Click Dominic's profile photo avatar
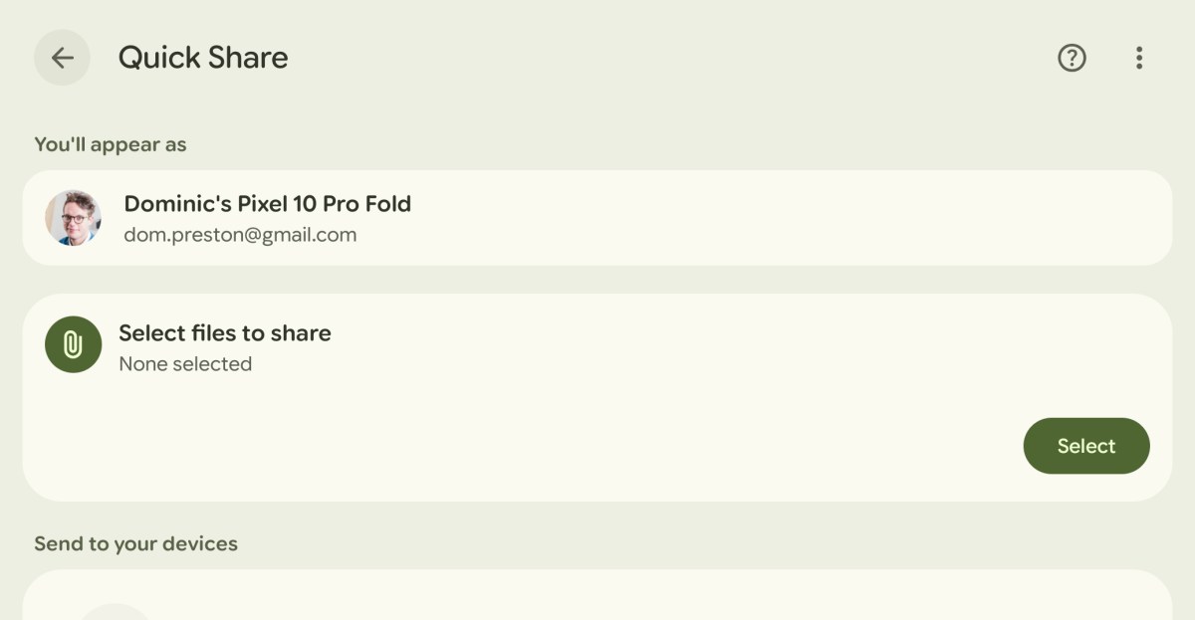Image resolution: width=1195 pixels, height=620 pixels. [x=73, y=218]
